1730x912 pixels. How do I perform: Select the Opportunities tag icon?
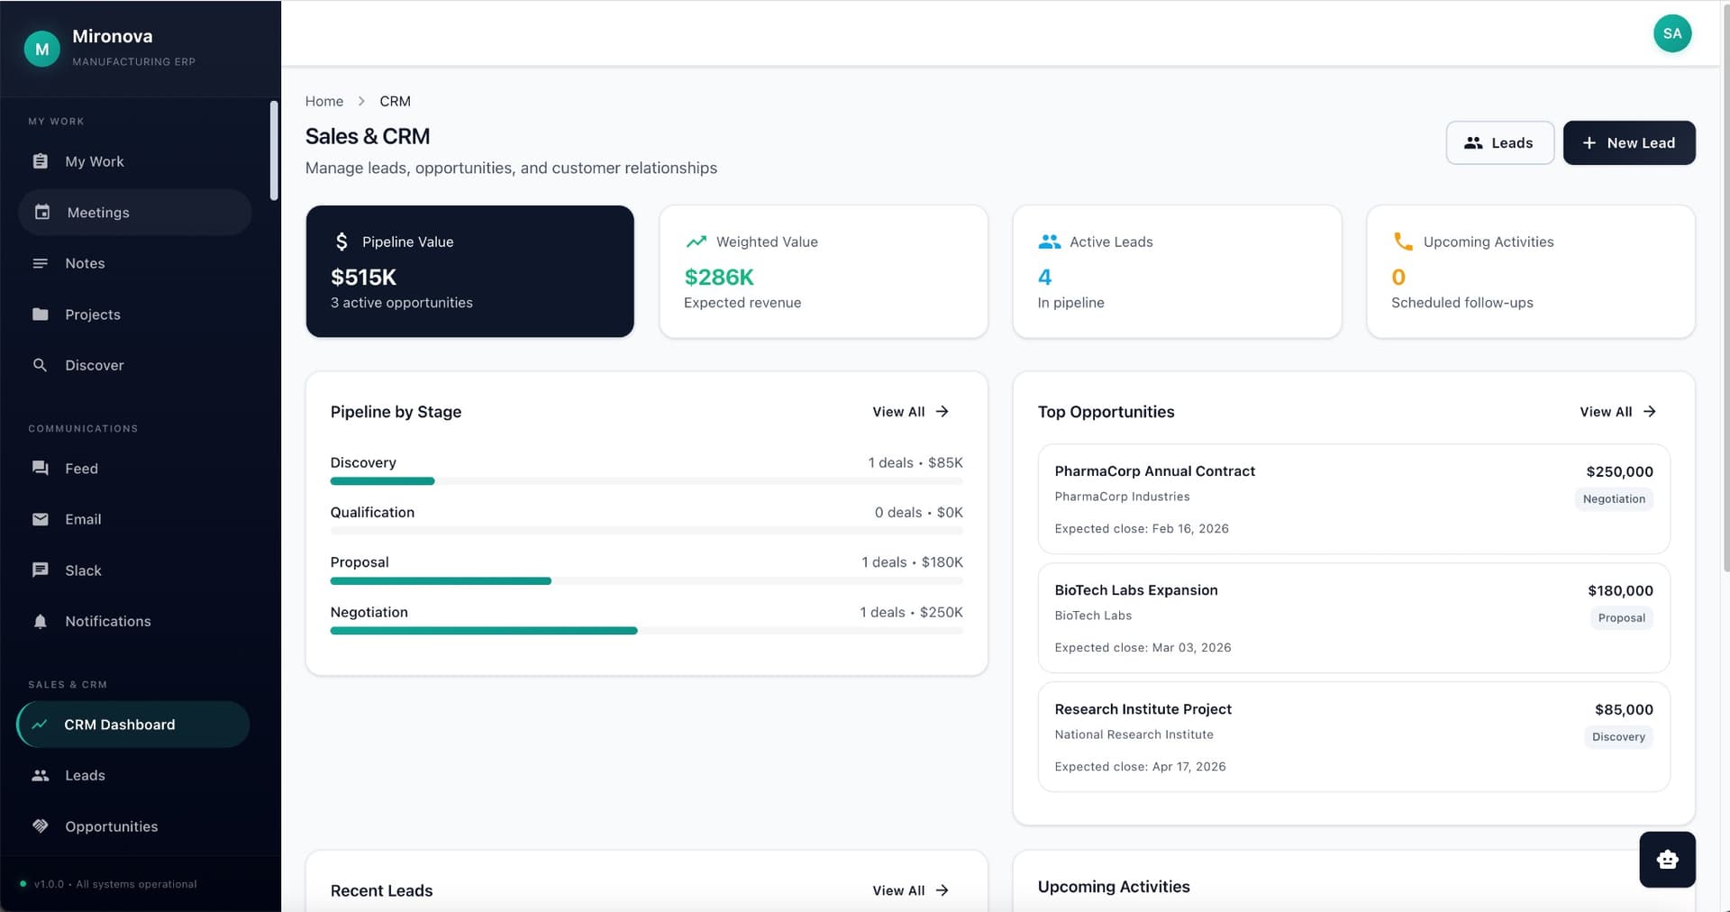41,825
